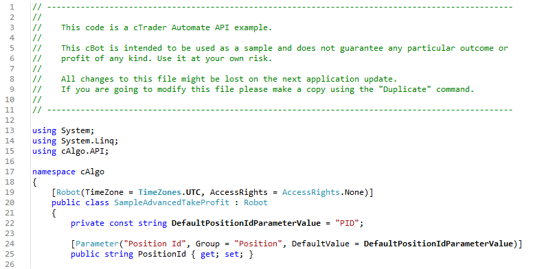Image resolution: width=557 pixels, height=269 pixels.
Task: Click the 'get;' accessor on line 25
Action: [210, 254]
